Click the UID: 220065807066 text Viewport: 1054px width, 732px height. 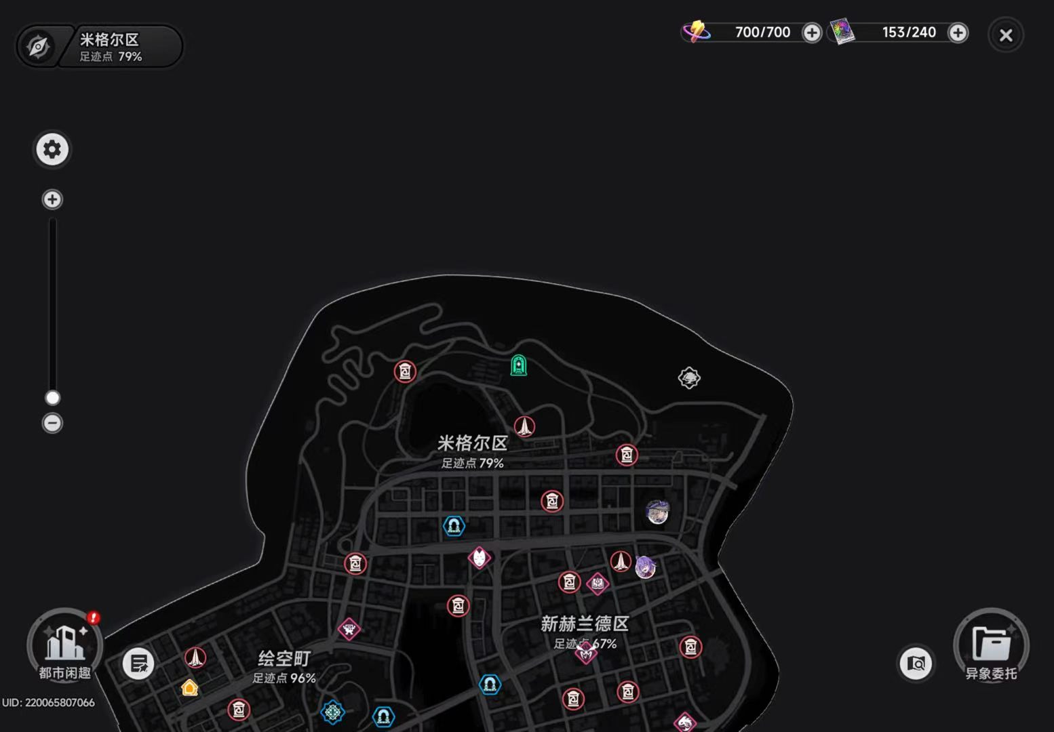pyautogui.click(x=48, y=702)
